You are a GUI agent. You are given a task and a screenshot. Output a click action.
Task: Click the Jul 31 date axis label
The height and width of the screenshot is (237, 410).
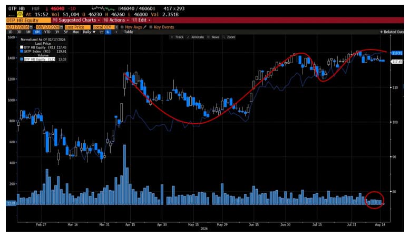tap(352, 225)
